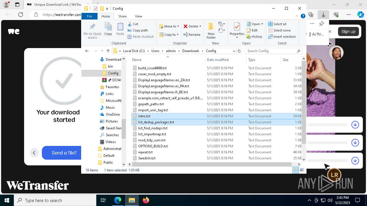Open Quick Access Toolbar customize dropdown

pos(107,9)
